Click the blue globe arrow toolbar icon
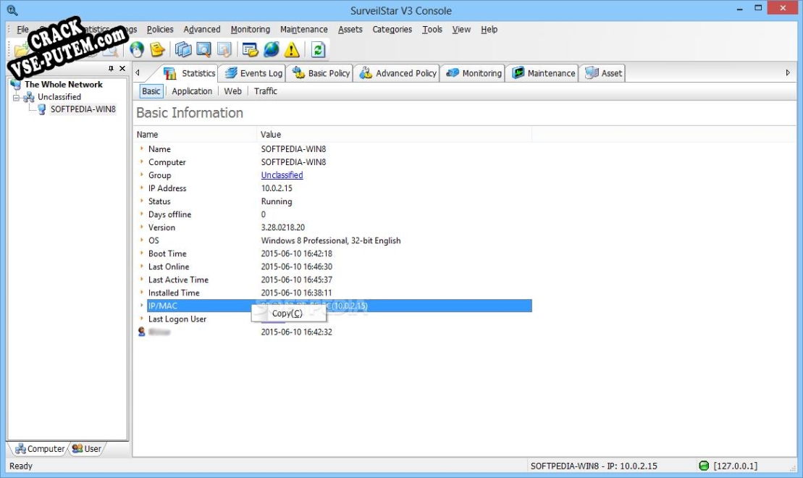This screenshot has width=803, height=478. (x=271, y=50)
